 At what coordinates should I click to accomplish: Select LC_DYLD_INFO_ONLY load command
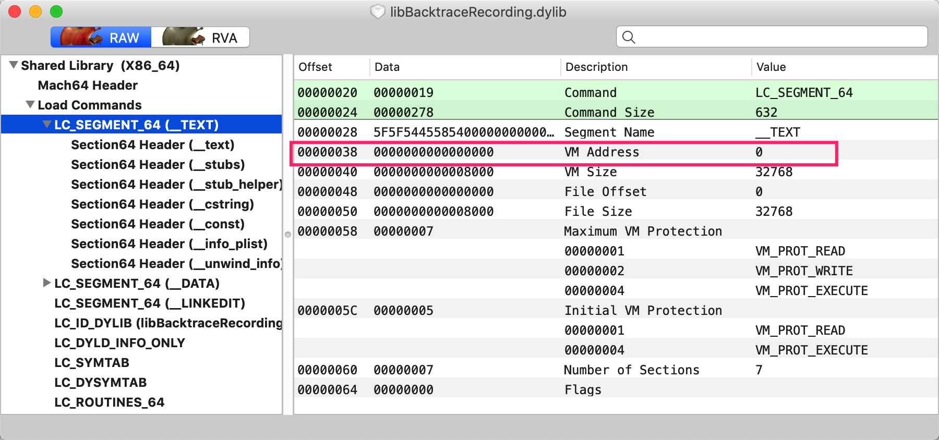click(119, 343)
